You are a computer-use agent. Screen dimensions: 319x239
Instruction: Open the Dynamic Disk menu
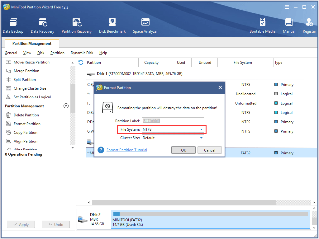(82, 53)
